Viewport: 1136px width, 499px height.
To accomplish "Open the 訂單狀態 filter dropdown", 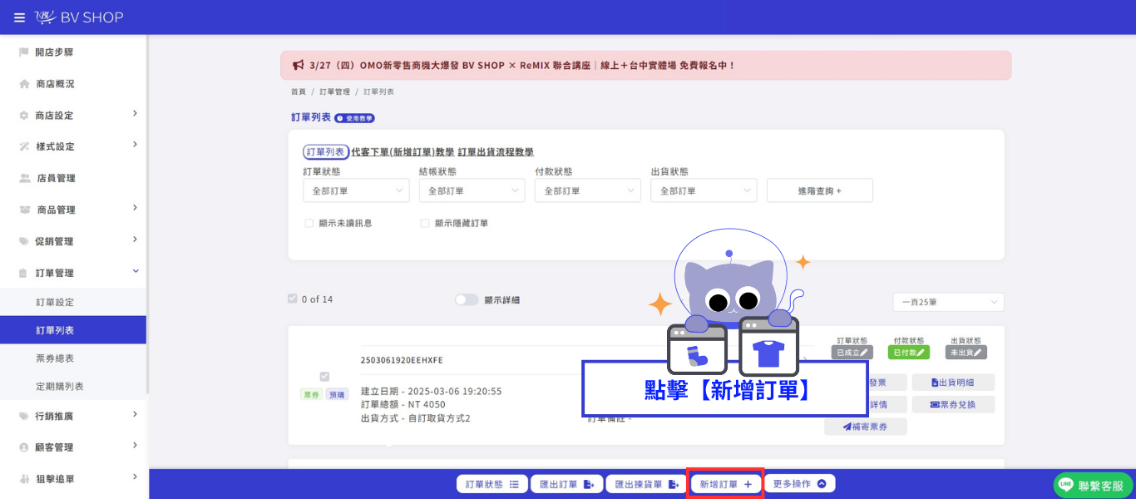I will tap(356, 190).
